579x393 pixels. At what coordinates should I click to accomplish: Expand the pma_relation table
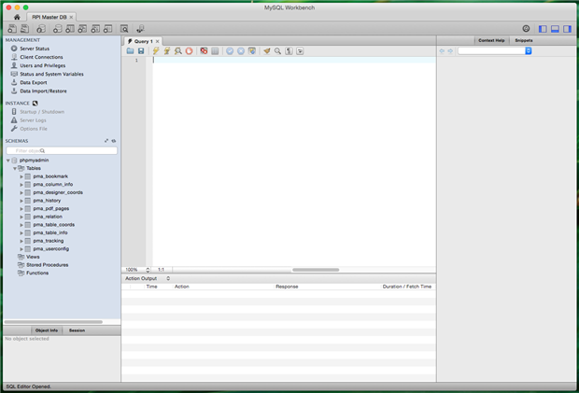tap(21, 217)
